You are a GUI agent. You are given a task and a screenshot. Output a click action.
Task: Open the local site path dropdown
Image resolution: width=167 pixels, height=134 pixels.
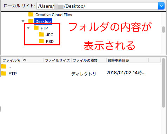161,6
